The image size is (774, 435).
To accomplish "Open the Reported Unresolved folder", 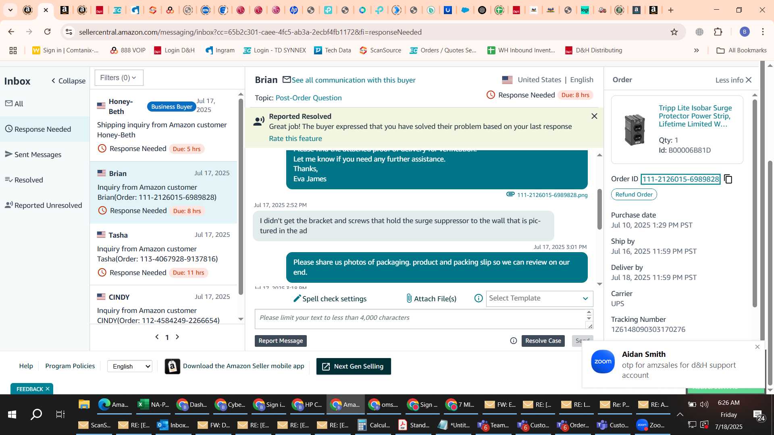I will coord(44,205).
